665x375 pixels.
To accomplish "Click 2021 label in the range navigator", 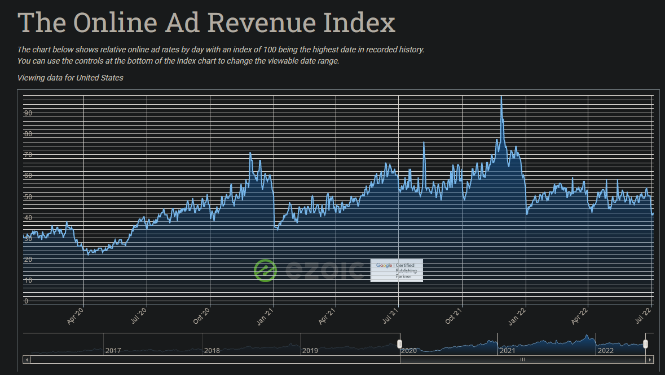I will [x=508, y=350].
